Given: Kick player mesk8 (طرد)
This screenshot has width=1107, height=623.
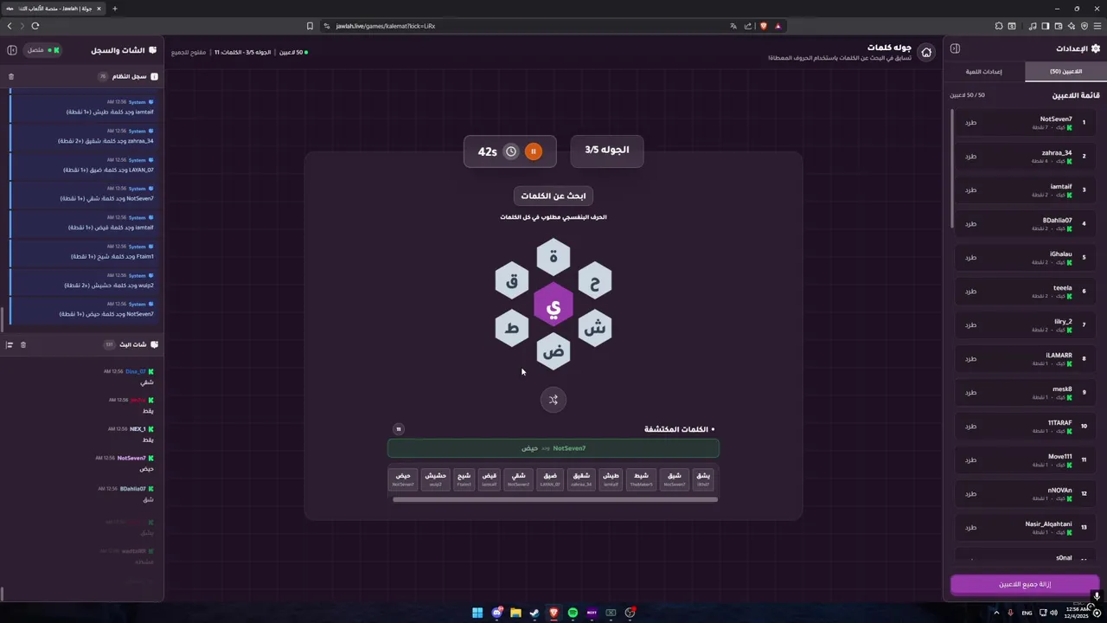Looking at the screenshot, I should (970, 393).
